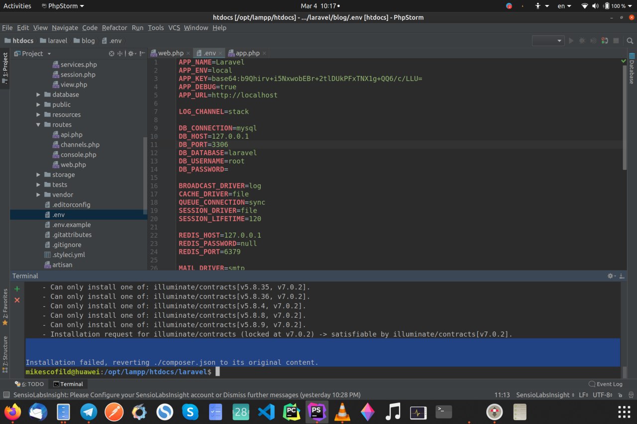Change UTF-8 file encoding
This screenshot has width=637, height=424.
[x=602, y=395]
